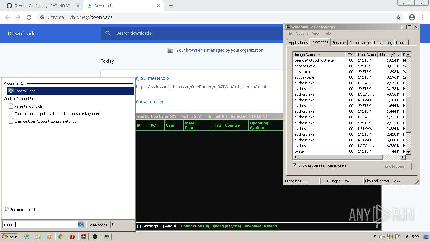The height and width of the screenshot is (241, 430).
Task: Switch to the Networking tab
Action: click(383, 43)
